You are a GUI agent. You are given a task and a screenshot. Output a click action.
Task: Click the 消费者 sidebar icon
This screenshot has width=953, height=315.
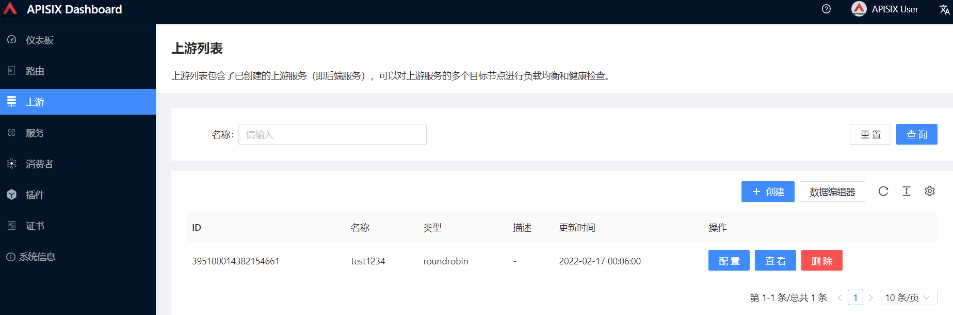coord(12,164)
